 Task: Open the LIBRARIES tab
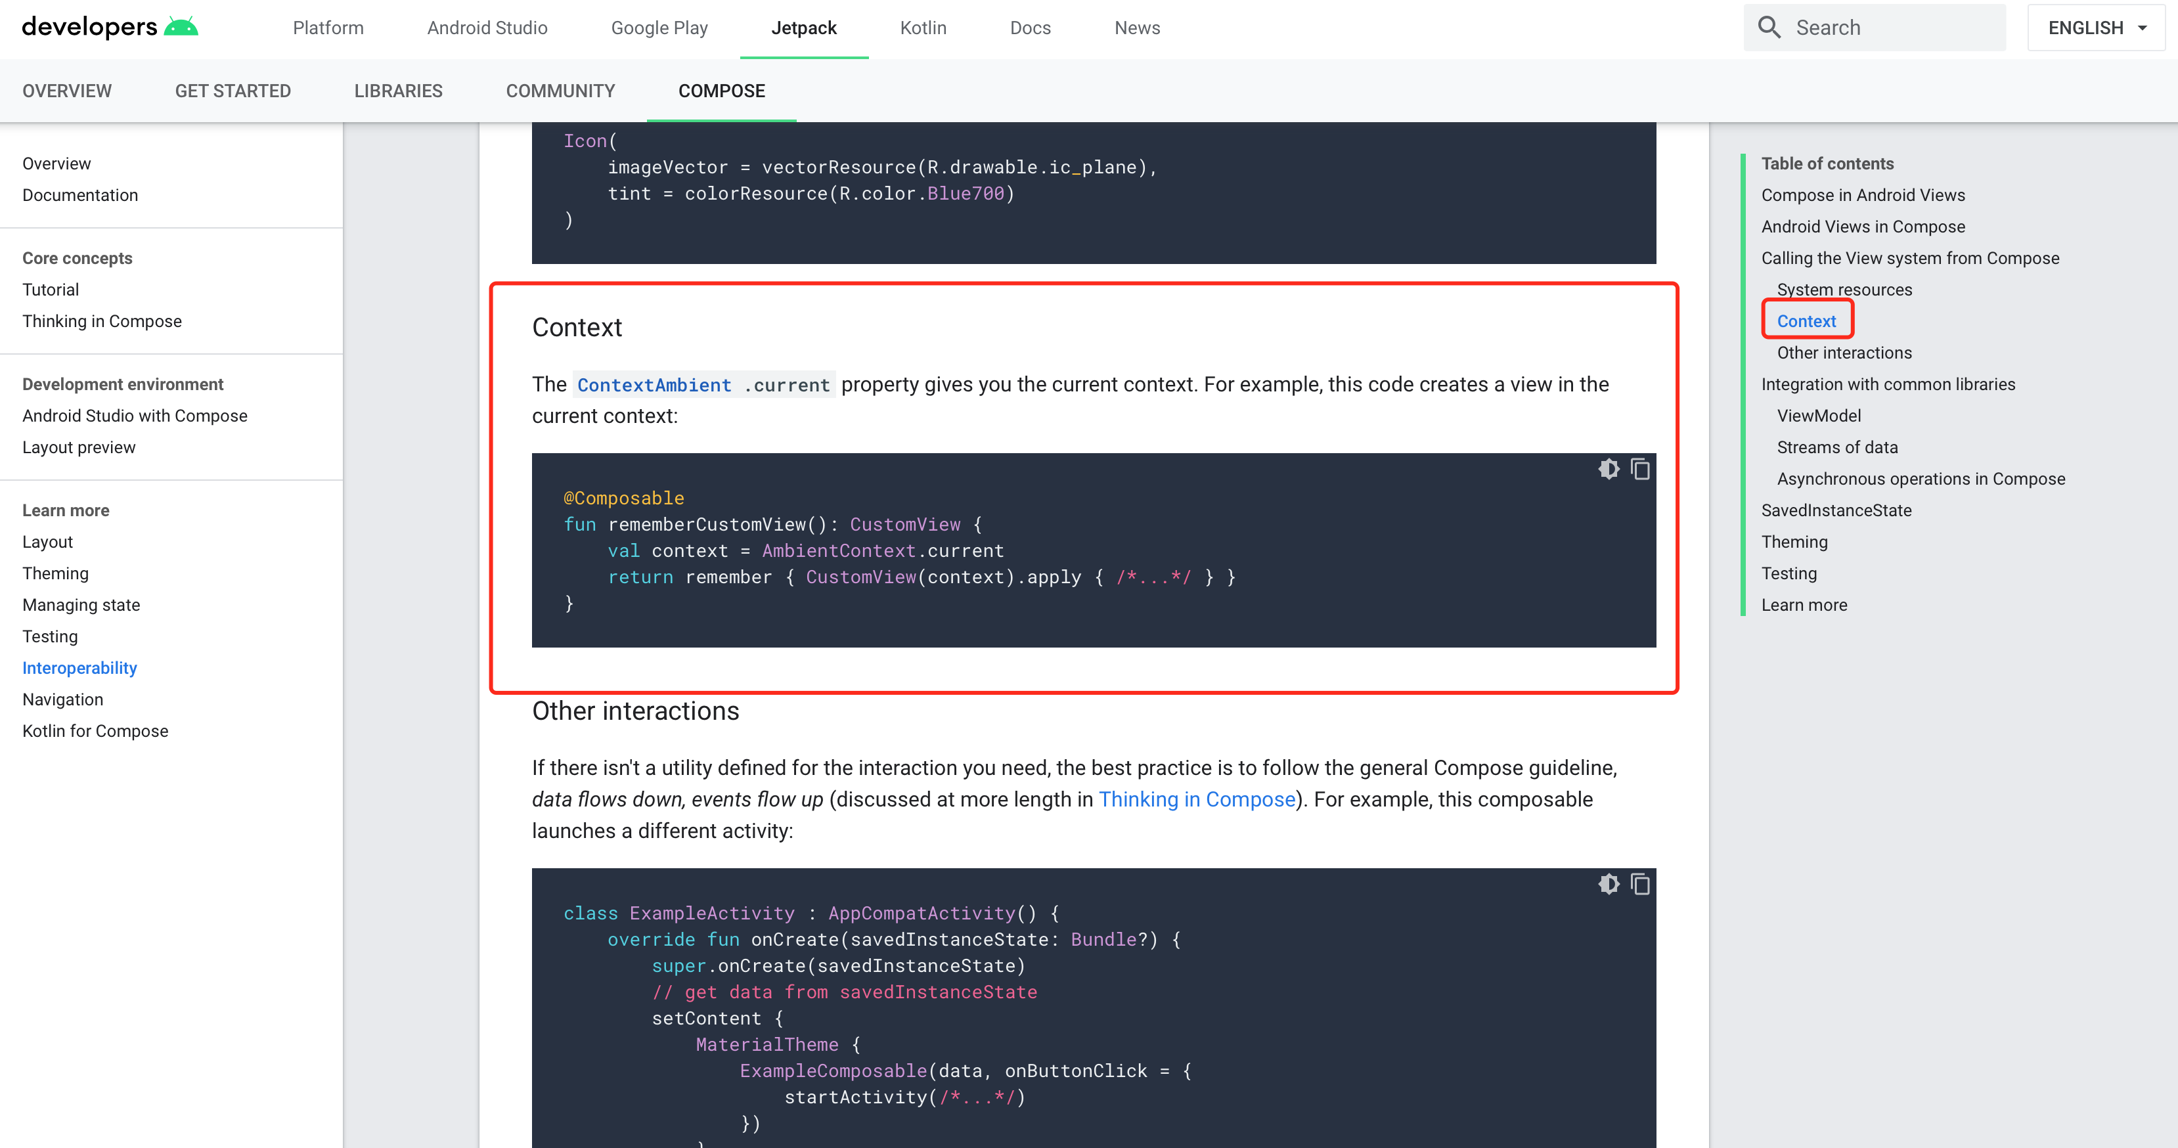coord(398,91)
